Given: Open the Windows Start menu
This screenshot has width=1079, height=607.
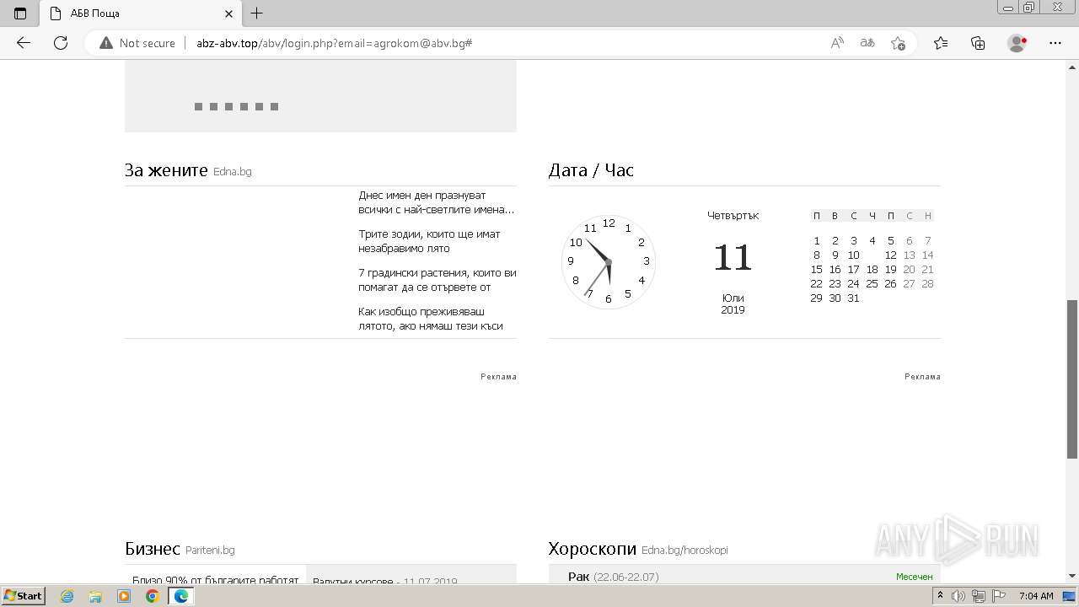Looking at the screenshot, I should tap(24, 595).
